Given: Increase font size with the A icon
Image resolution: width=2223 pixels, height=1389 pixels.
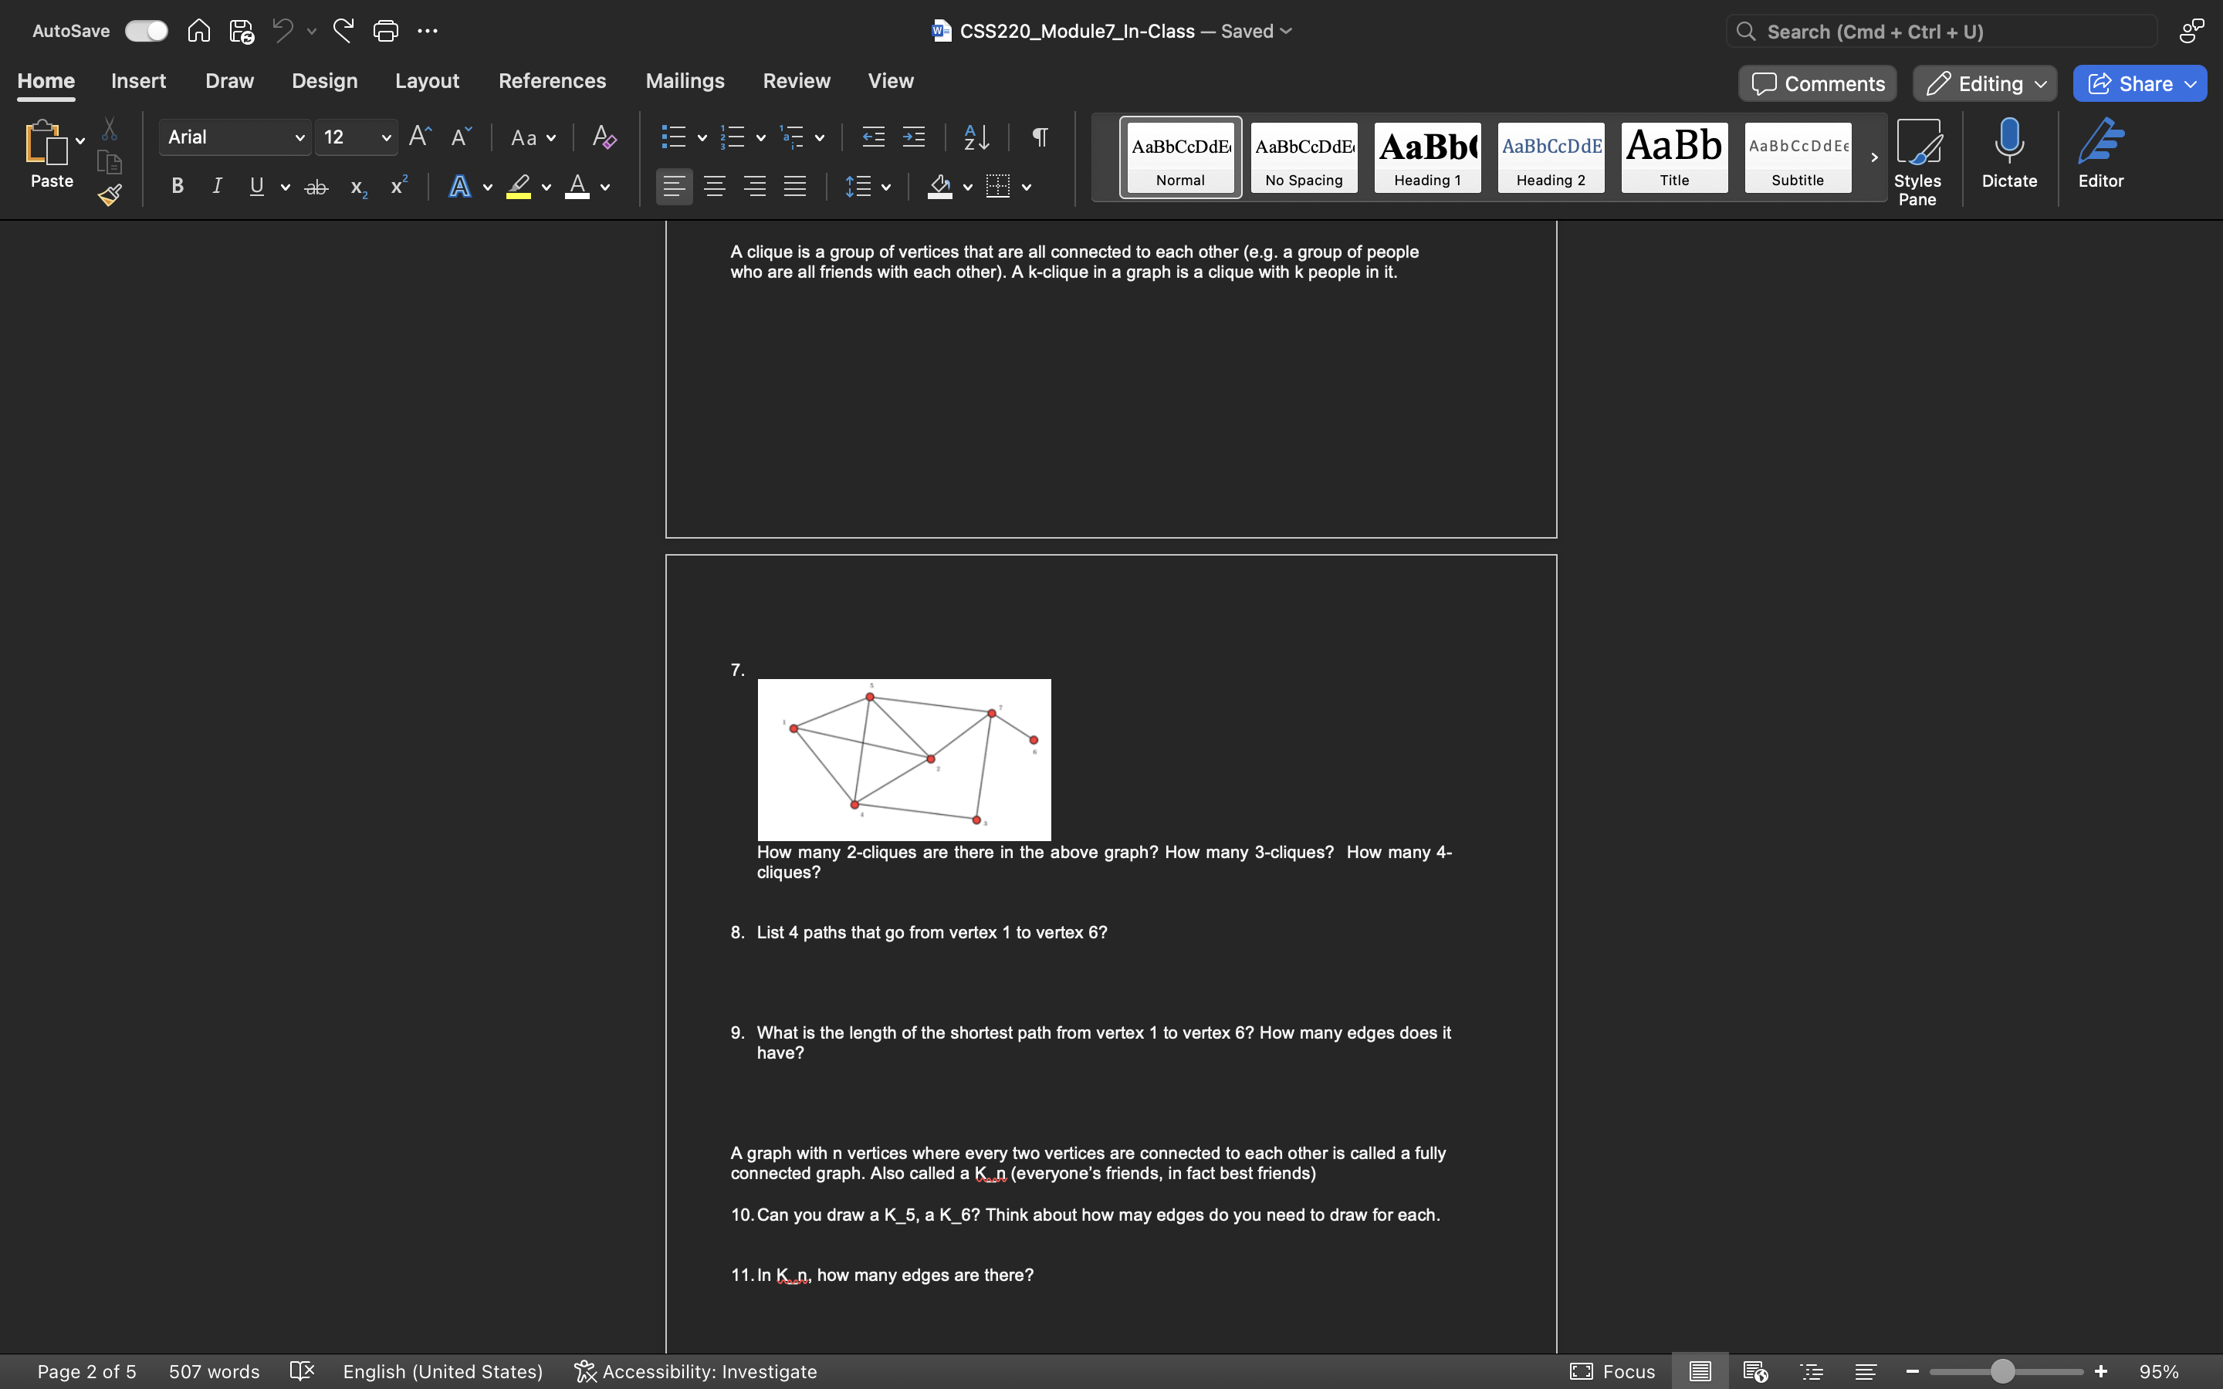Looking at the screenshot, I should (x=420, y=137).
